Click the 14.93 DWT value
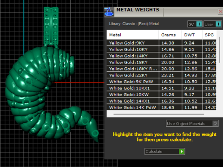This screenshot has width=223, height=167. (190, 75)
